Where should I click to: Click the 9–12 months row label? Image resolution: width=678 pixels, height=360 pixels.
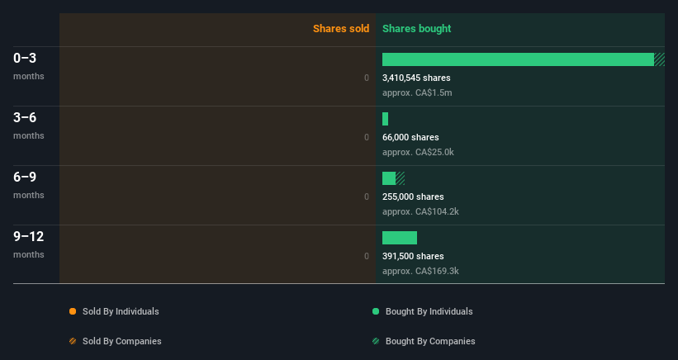29,244
